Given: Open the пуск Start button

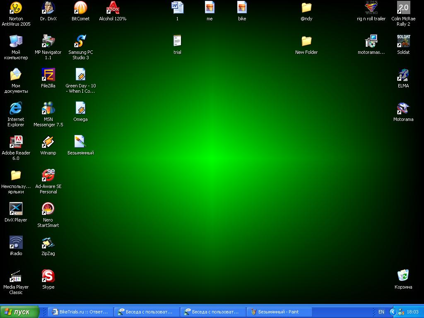Looking at the screenshot, I should coord(20,312).
